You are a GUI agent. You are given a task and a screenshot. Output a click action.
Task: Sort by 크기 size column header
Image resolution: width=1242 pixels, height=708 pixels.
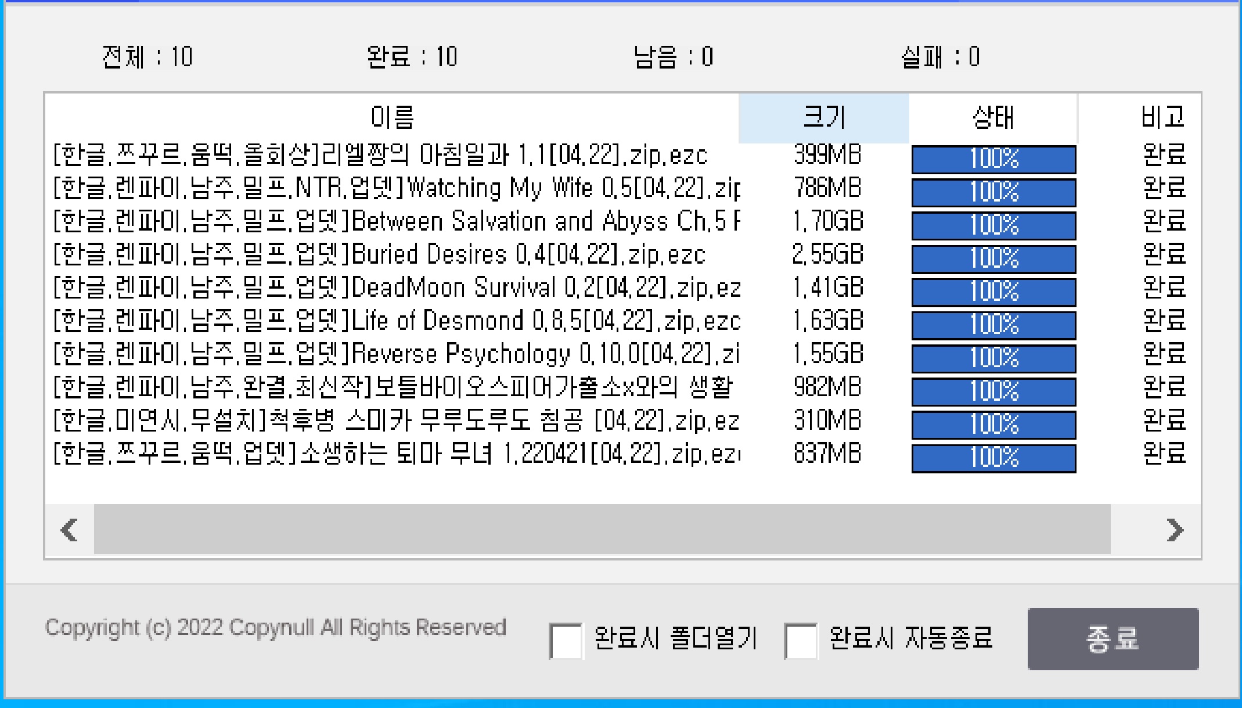[x=823, y=118]
